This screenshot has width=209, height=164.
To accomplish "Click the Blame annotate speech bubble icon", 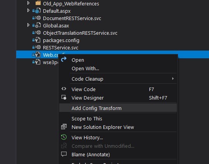I will 64,154.
